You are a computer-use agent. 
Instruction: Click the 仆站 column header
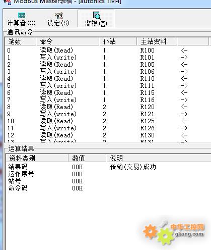pyautogui.click(x=118, y=41)
